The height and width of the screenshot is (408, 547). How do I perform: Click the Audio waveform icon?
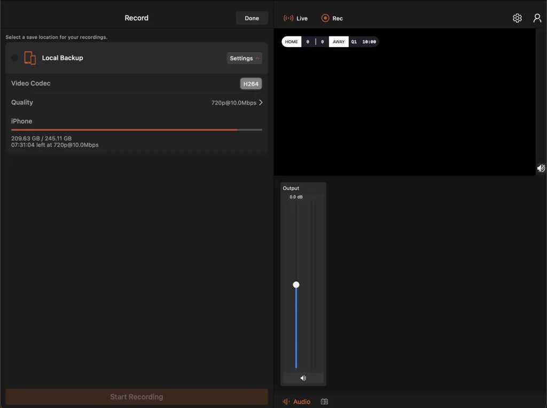287,401
